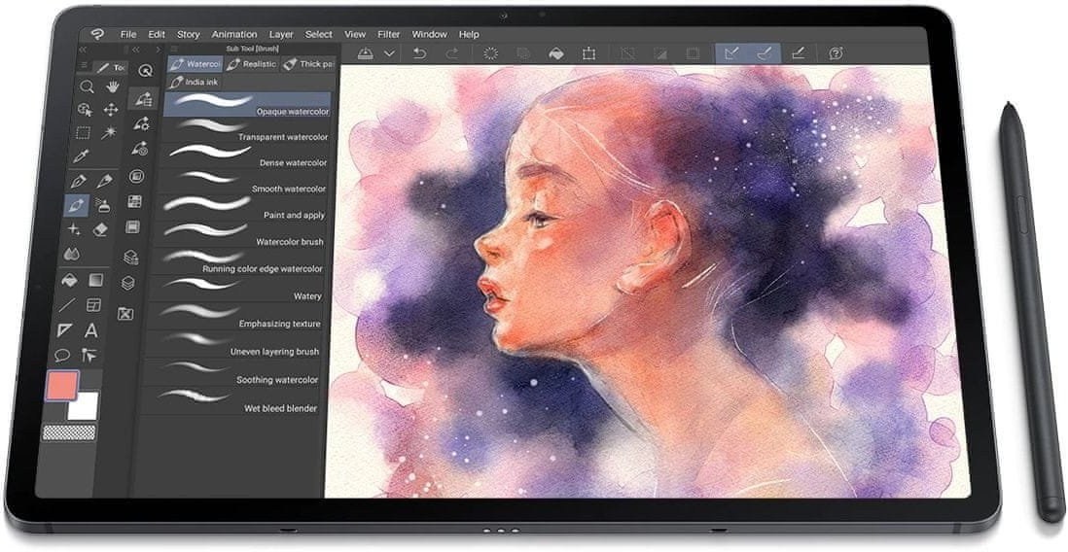Expand the dropdown arrow beside Clip Studio icon
The height and width of the screenshot is (552, 1068).
(389, 53)
